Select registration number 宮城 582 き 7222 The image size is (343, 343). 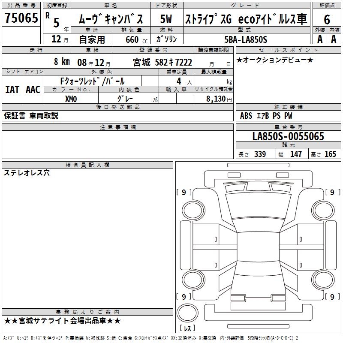point(162,62)
